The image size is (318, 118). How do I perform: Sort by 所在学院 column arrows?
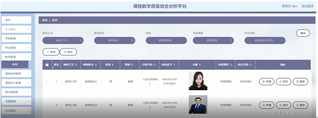(x=250, y=65)
